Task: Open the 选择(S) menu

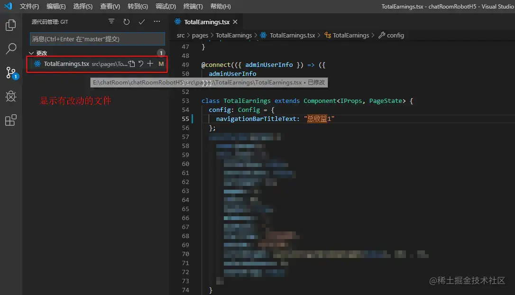Action: tap(83, 6)
